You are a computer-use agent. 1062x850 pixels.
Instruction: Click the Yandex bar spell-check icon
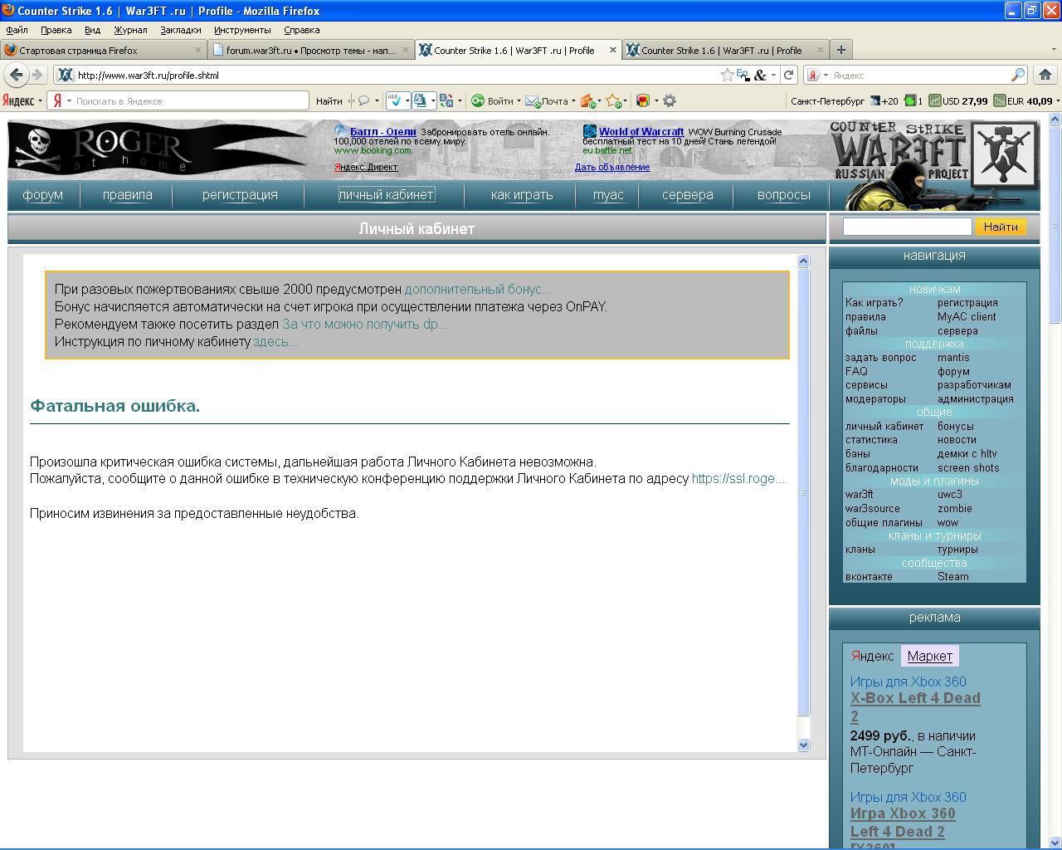tap(395, 100)
